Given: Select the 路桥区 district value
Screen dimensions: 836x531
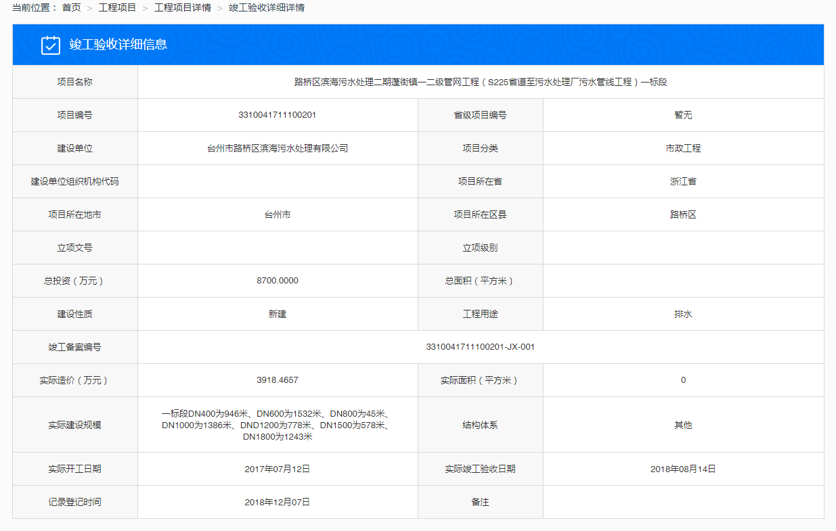Looking at the screenshot, I should coord(683,214).
